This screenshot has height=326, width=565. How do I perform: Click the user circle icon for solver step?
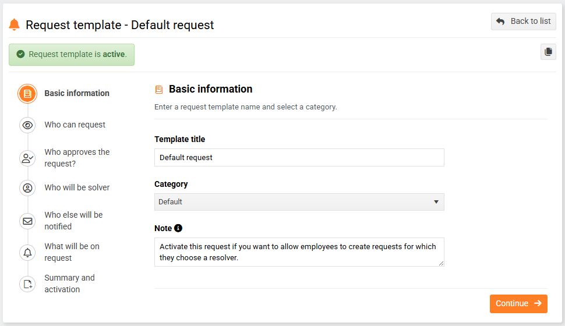click(27, 188)
